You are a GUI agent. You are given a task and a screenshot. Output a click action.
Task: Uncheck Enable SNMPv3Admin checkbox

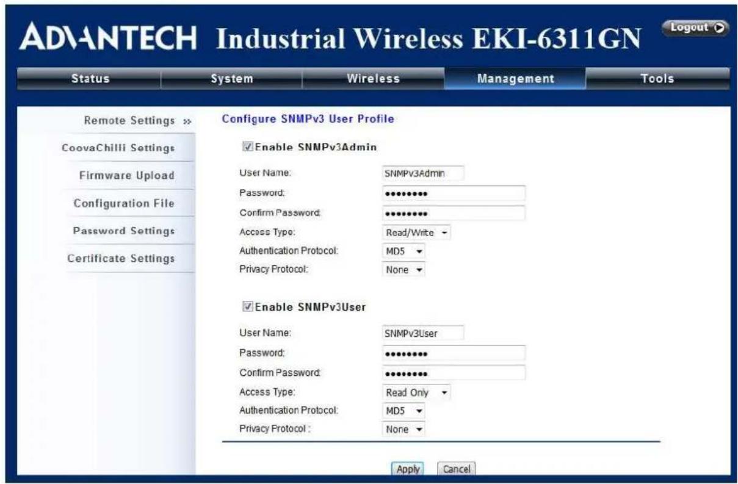(248, 146)
